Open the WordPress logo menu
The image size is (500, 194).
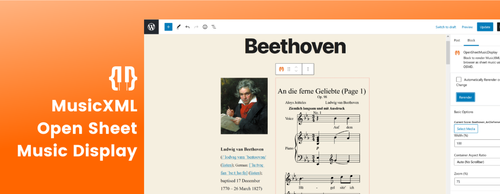(x=151, y=27)
